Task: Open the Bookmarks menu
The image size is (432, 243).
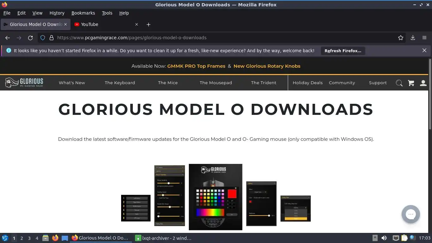Action: click(83, 13)
